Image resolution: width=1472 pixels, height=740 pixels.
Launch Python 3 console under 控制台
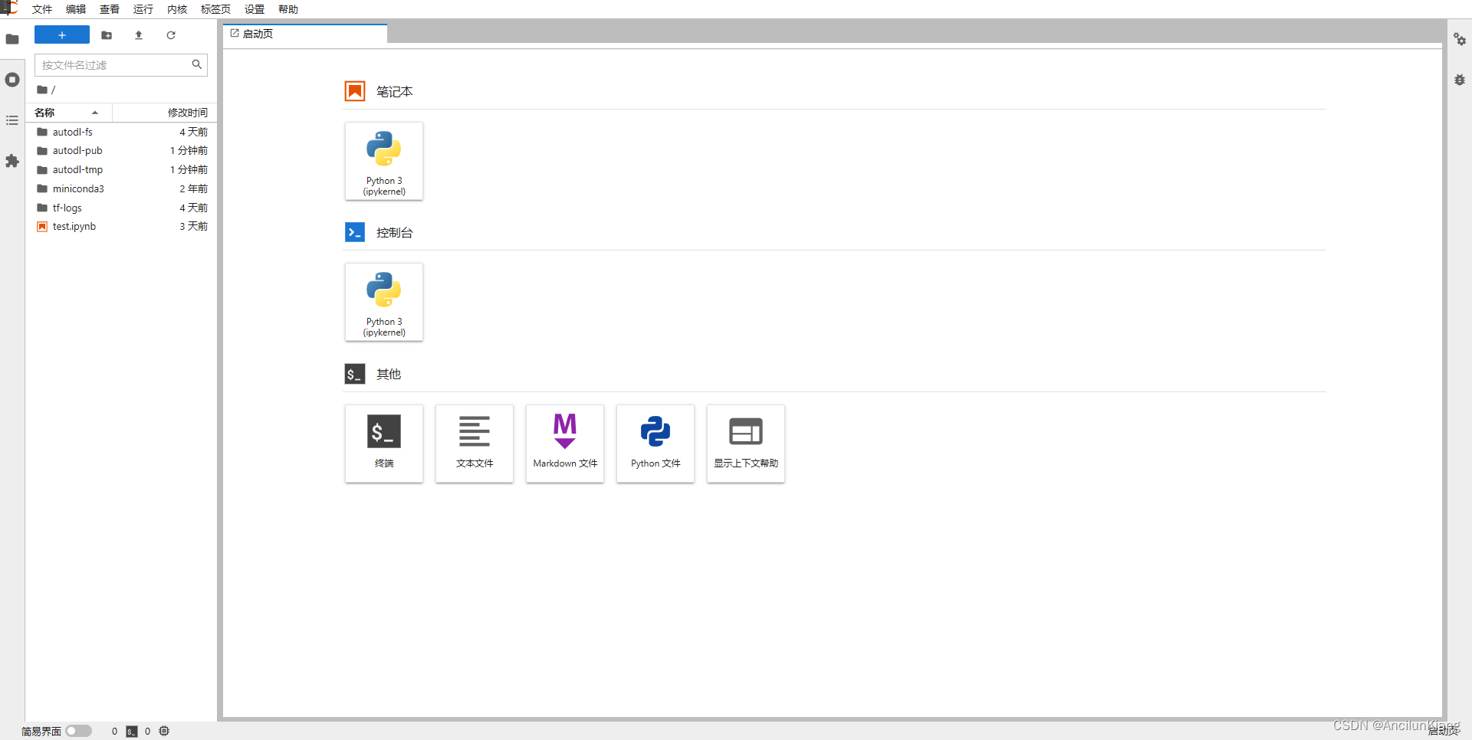384,302
